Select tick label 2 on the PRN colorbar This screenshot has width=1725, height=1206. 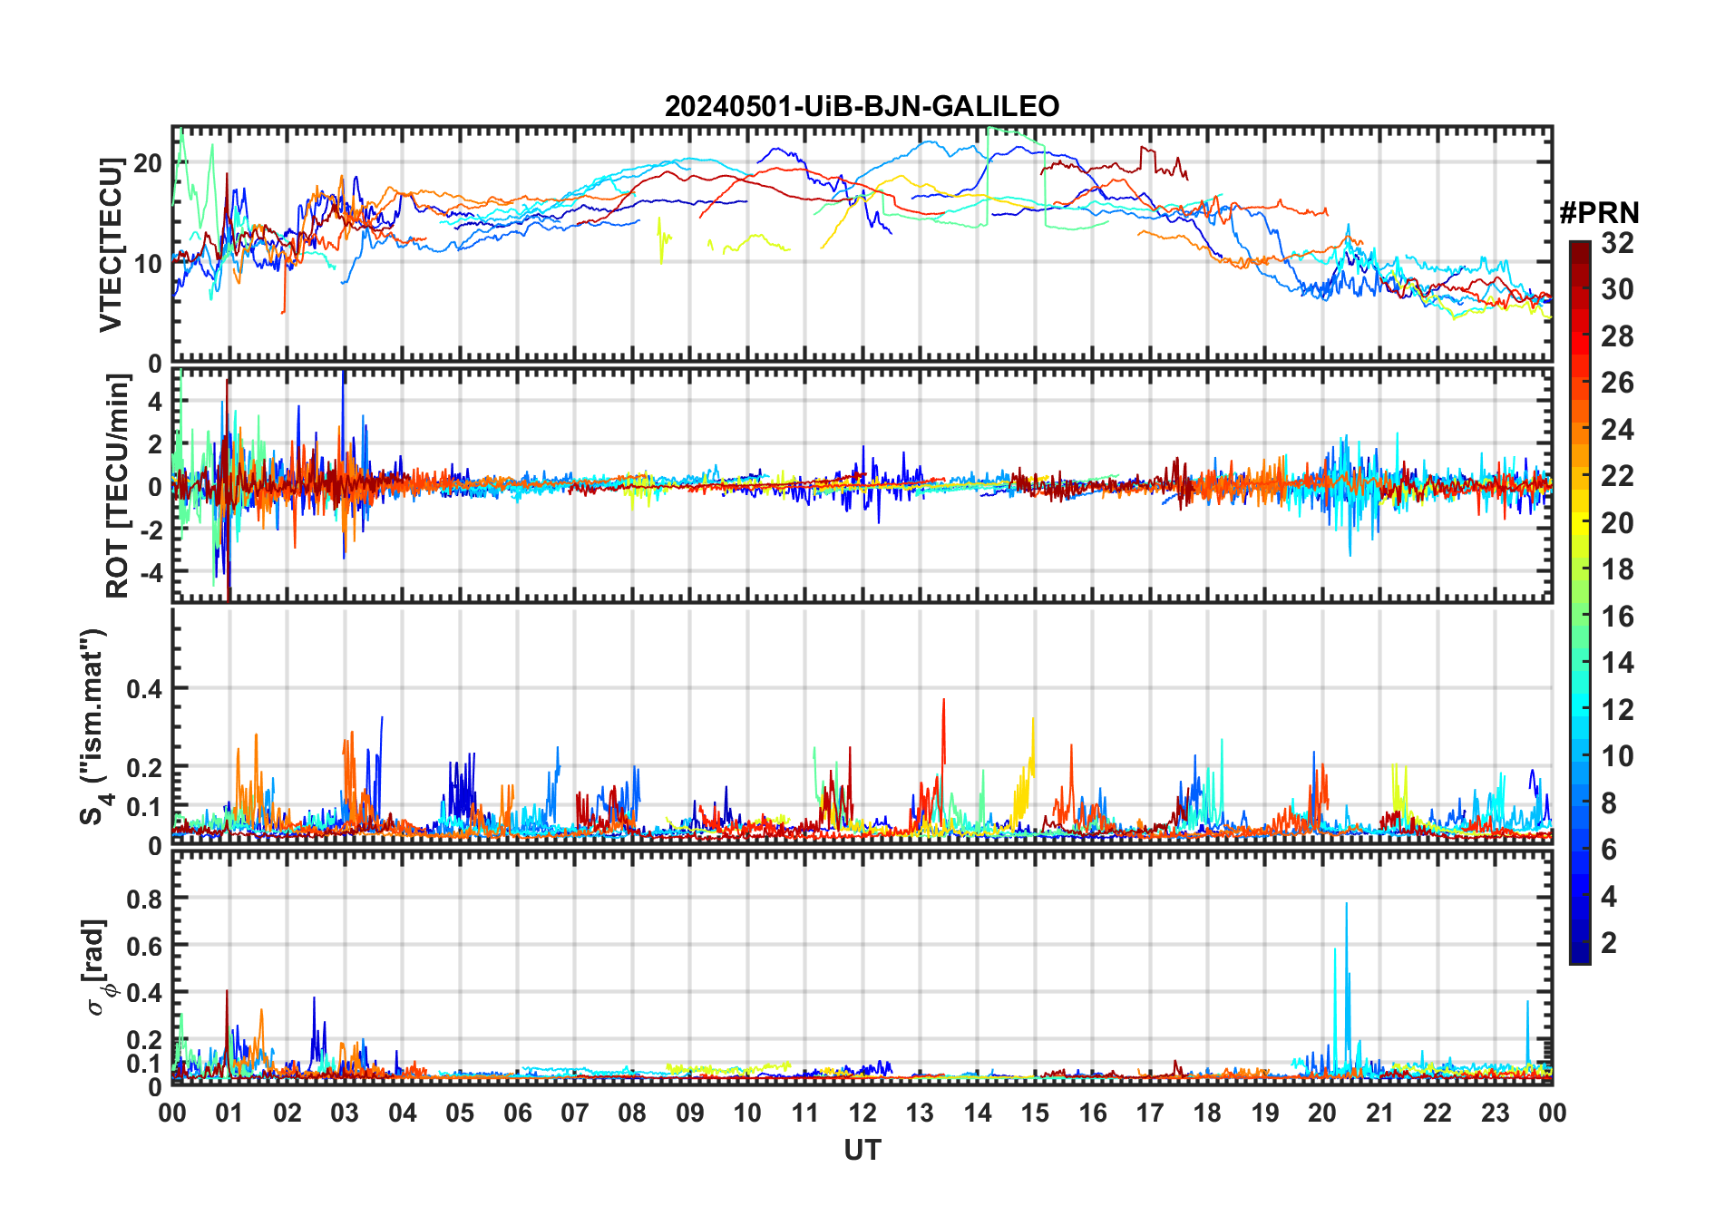pyautogui.click(x=1609, y=943)
